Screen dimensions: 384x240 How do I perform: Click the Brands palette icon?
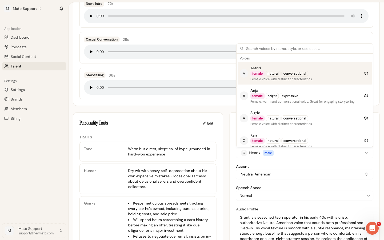[x=6, y=99]
